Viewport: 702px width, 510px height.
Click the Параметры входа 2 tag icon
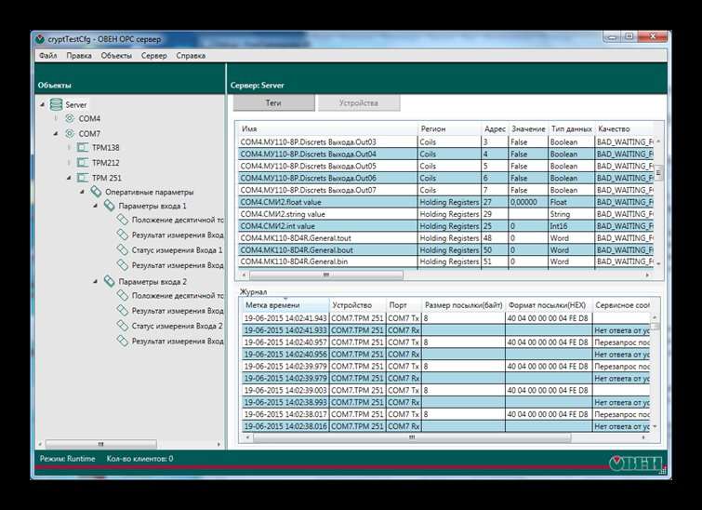109,281
